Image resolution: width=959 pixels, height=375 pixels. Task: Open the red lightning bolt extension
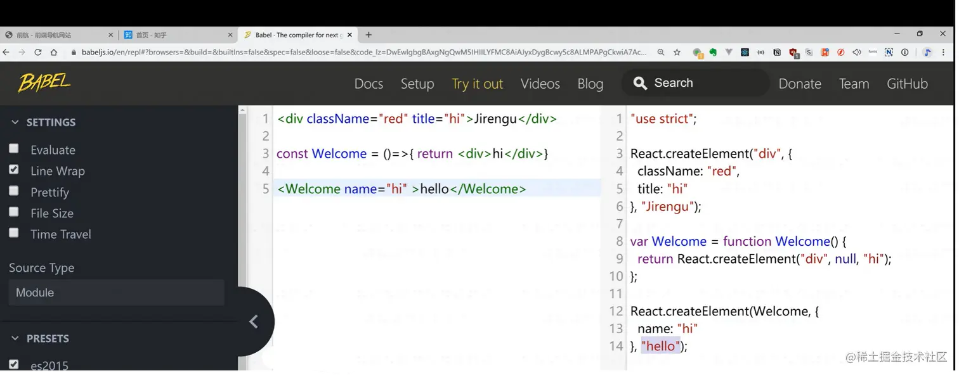pyautogui.click(x=840, y=53)
